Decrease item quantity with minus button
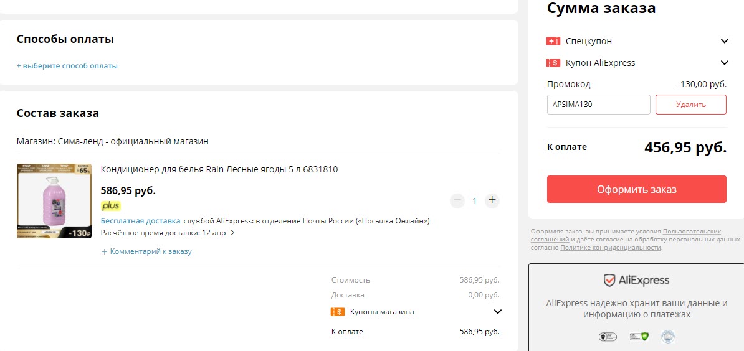Viewport: 744px width, 351px height. coord(457,200)
